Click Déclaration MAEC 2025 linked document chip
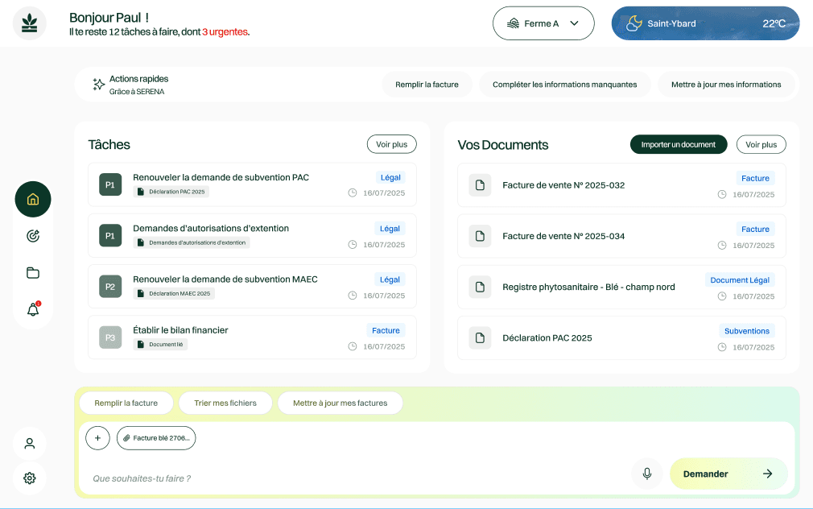Image resolution: width=813 pixels, height=509 pixels. pyautogui.click(x=174, y=294)
